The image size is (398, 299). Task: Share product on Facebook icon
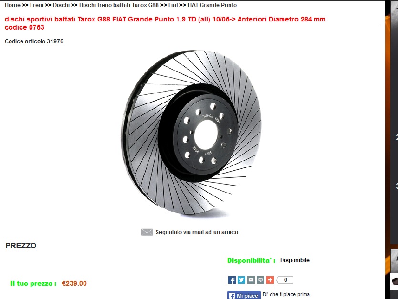pos(232,280)
